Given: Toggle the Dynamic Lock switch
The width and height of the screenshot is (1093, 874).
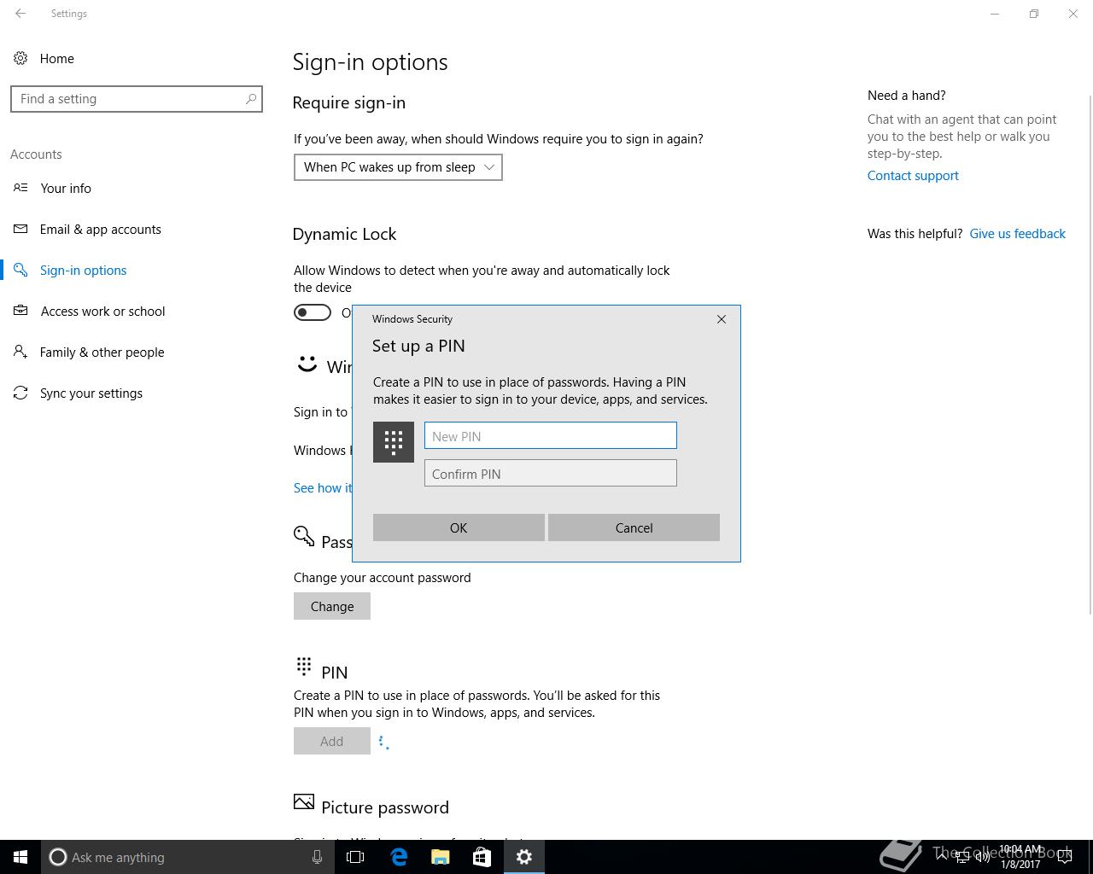Looking at the screenshot, I should click(313, 312).
